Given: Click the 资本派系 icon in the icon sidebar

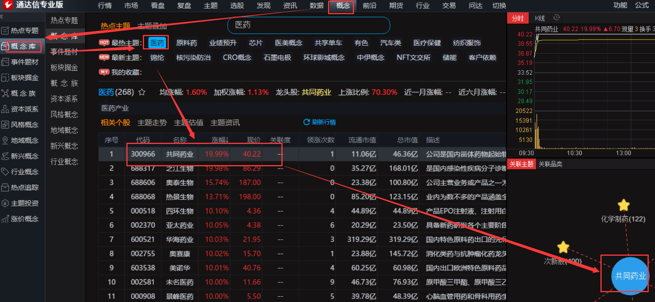Looking at the screenshot, I should (x=5, y=109).
